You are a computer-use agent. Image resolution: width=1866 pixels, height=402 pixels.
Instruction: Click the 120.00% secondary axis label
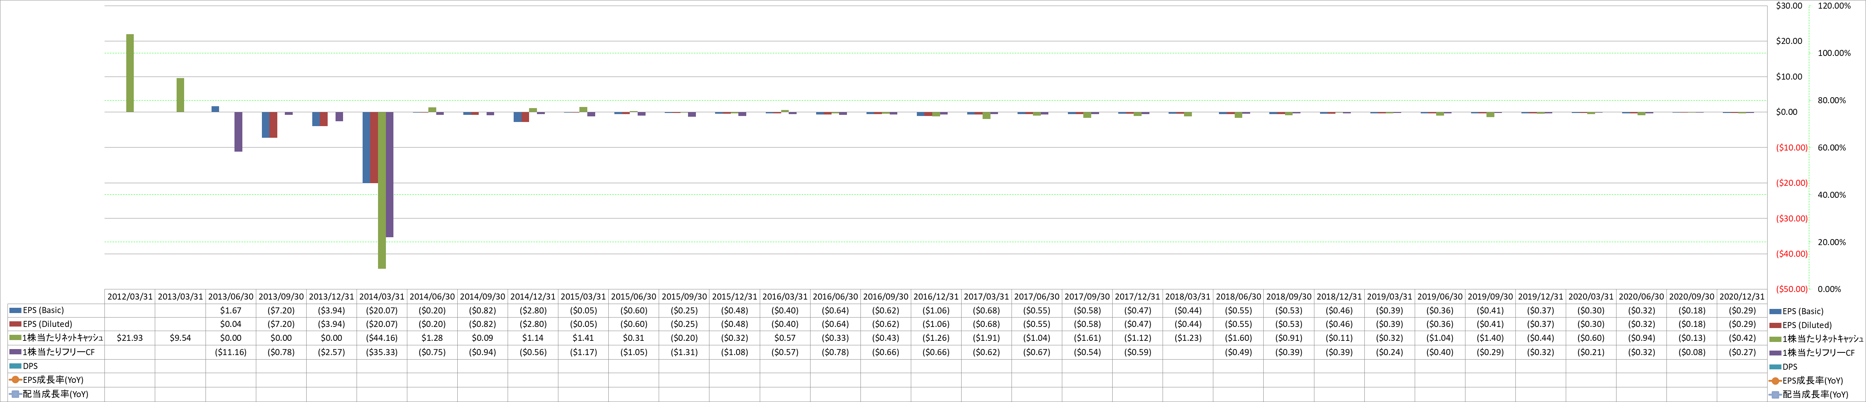pos(1834,6)
